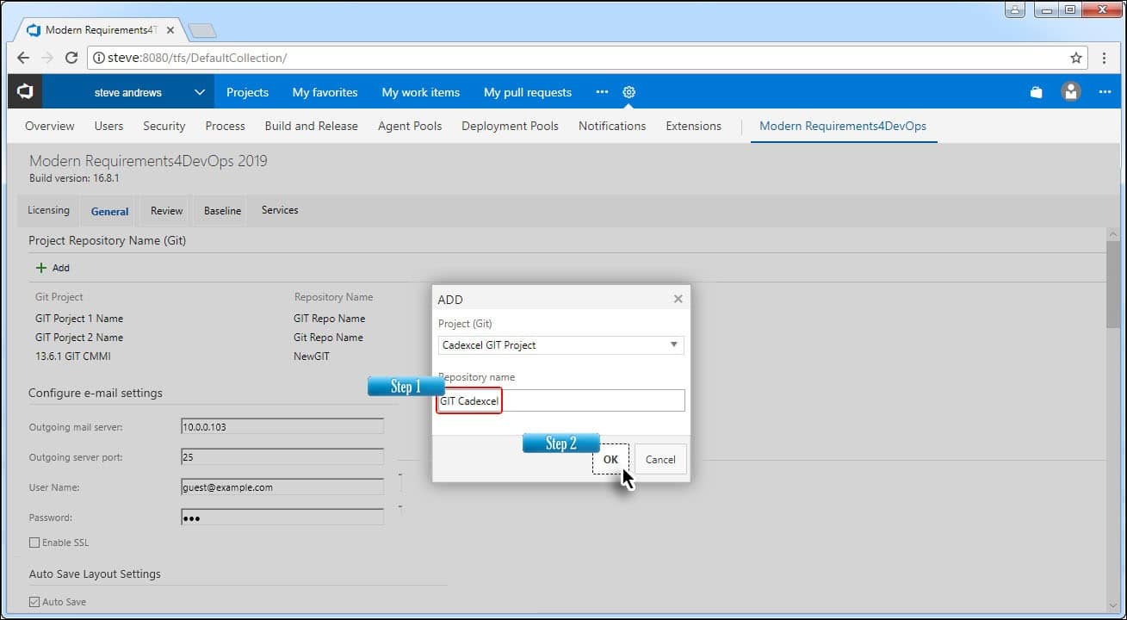1127x620 pixels.
Task: Click the Azure DevOps logo icon
Action: 25,91
